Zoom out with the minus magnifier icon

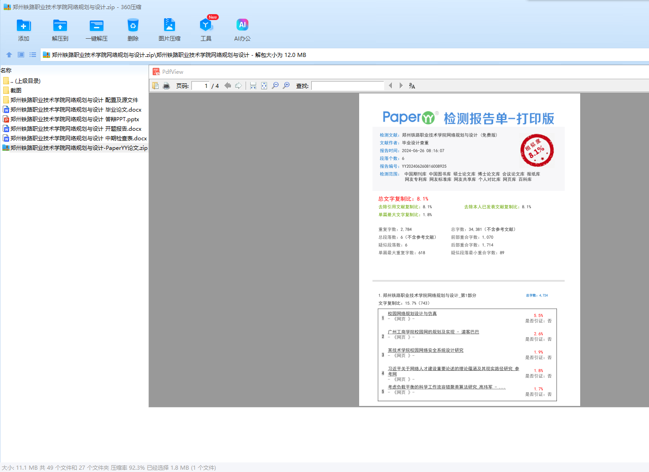pyautogui.click(x=275, y=86)
